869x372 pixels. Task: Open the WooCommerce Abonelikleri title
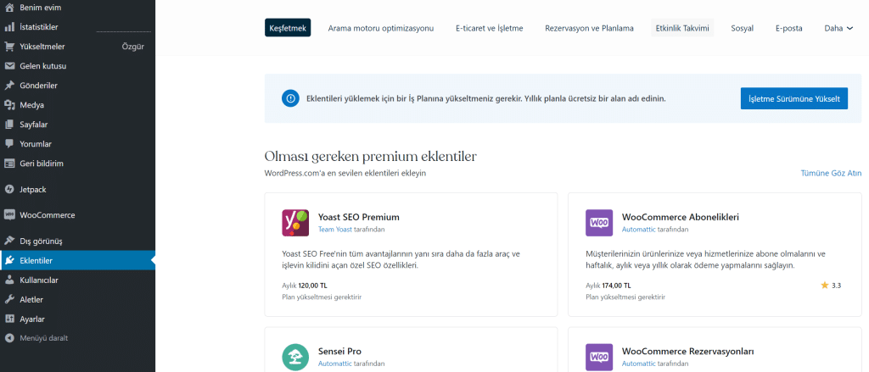point(681,217)
